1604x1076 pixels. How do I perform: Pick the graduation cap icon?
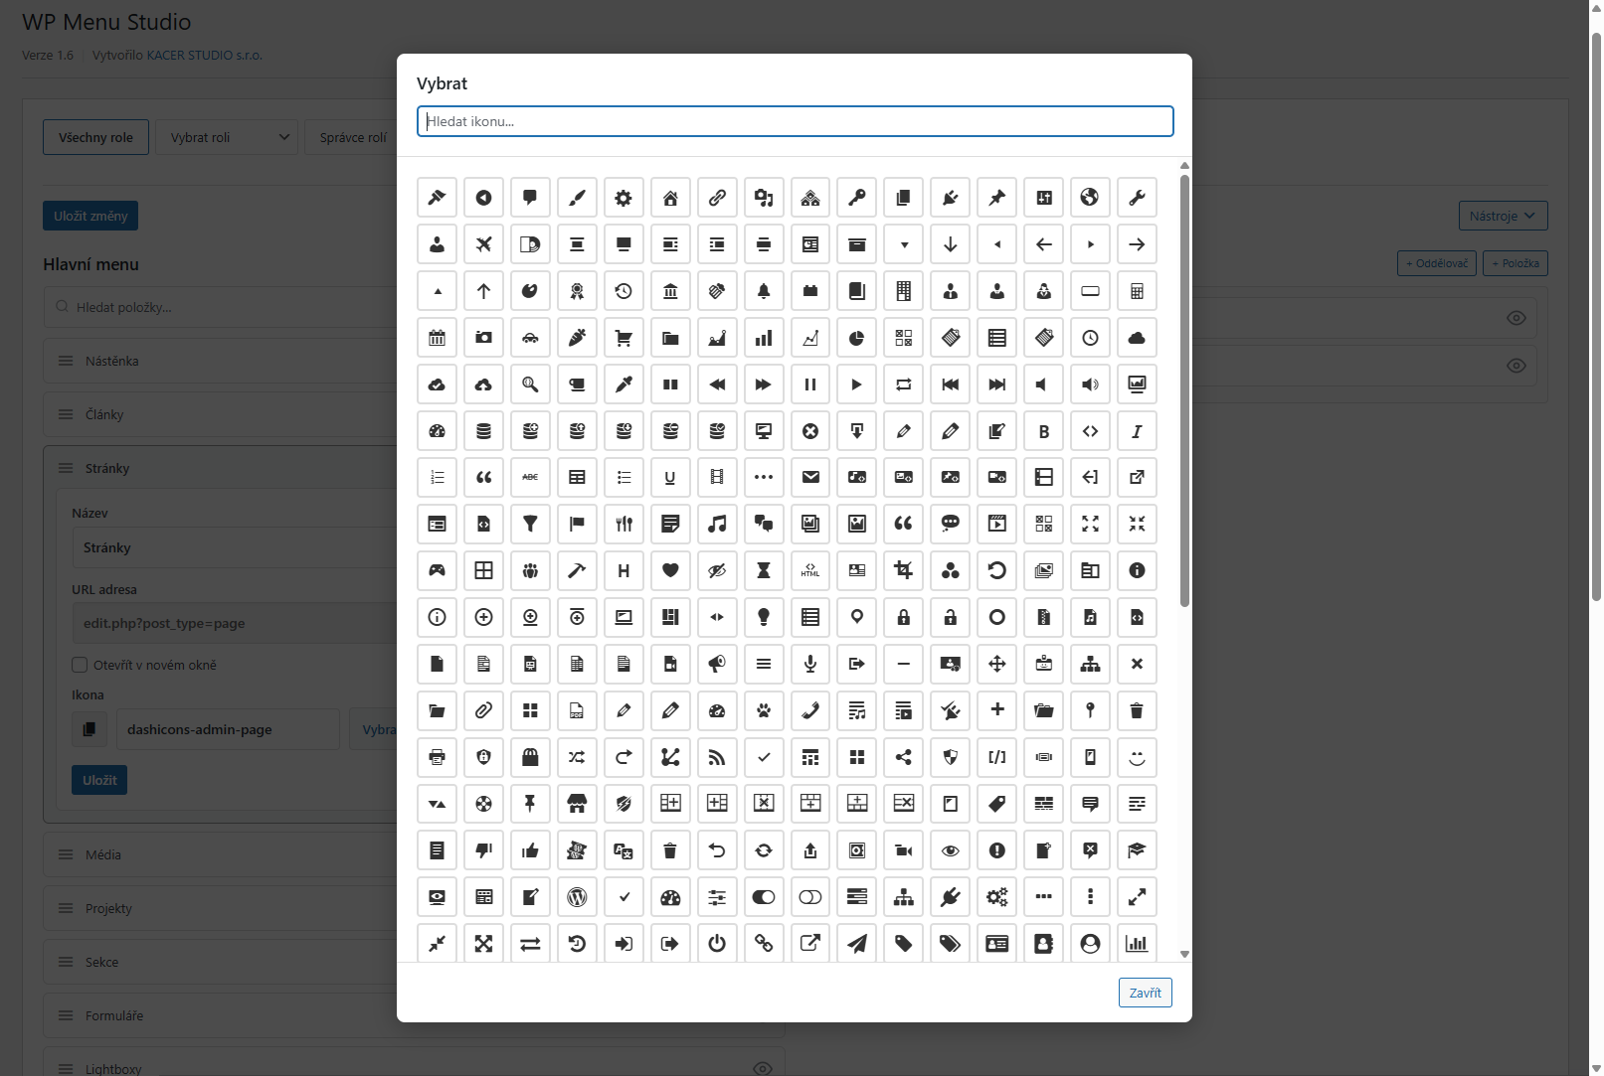click(1137, 850)
